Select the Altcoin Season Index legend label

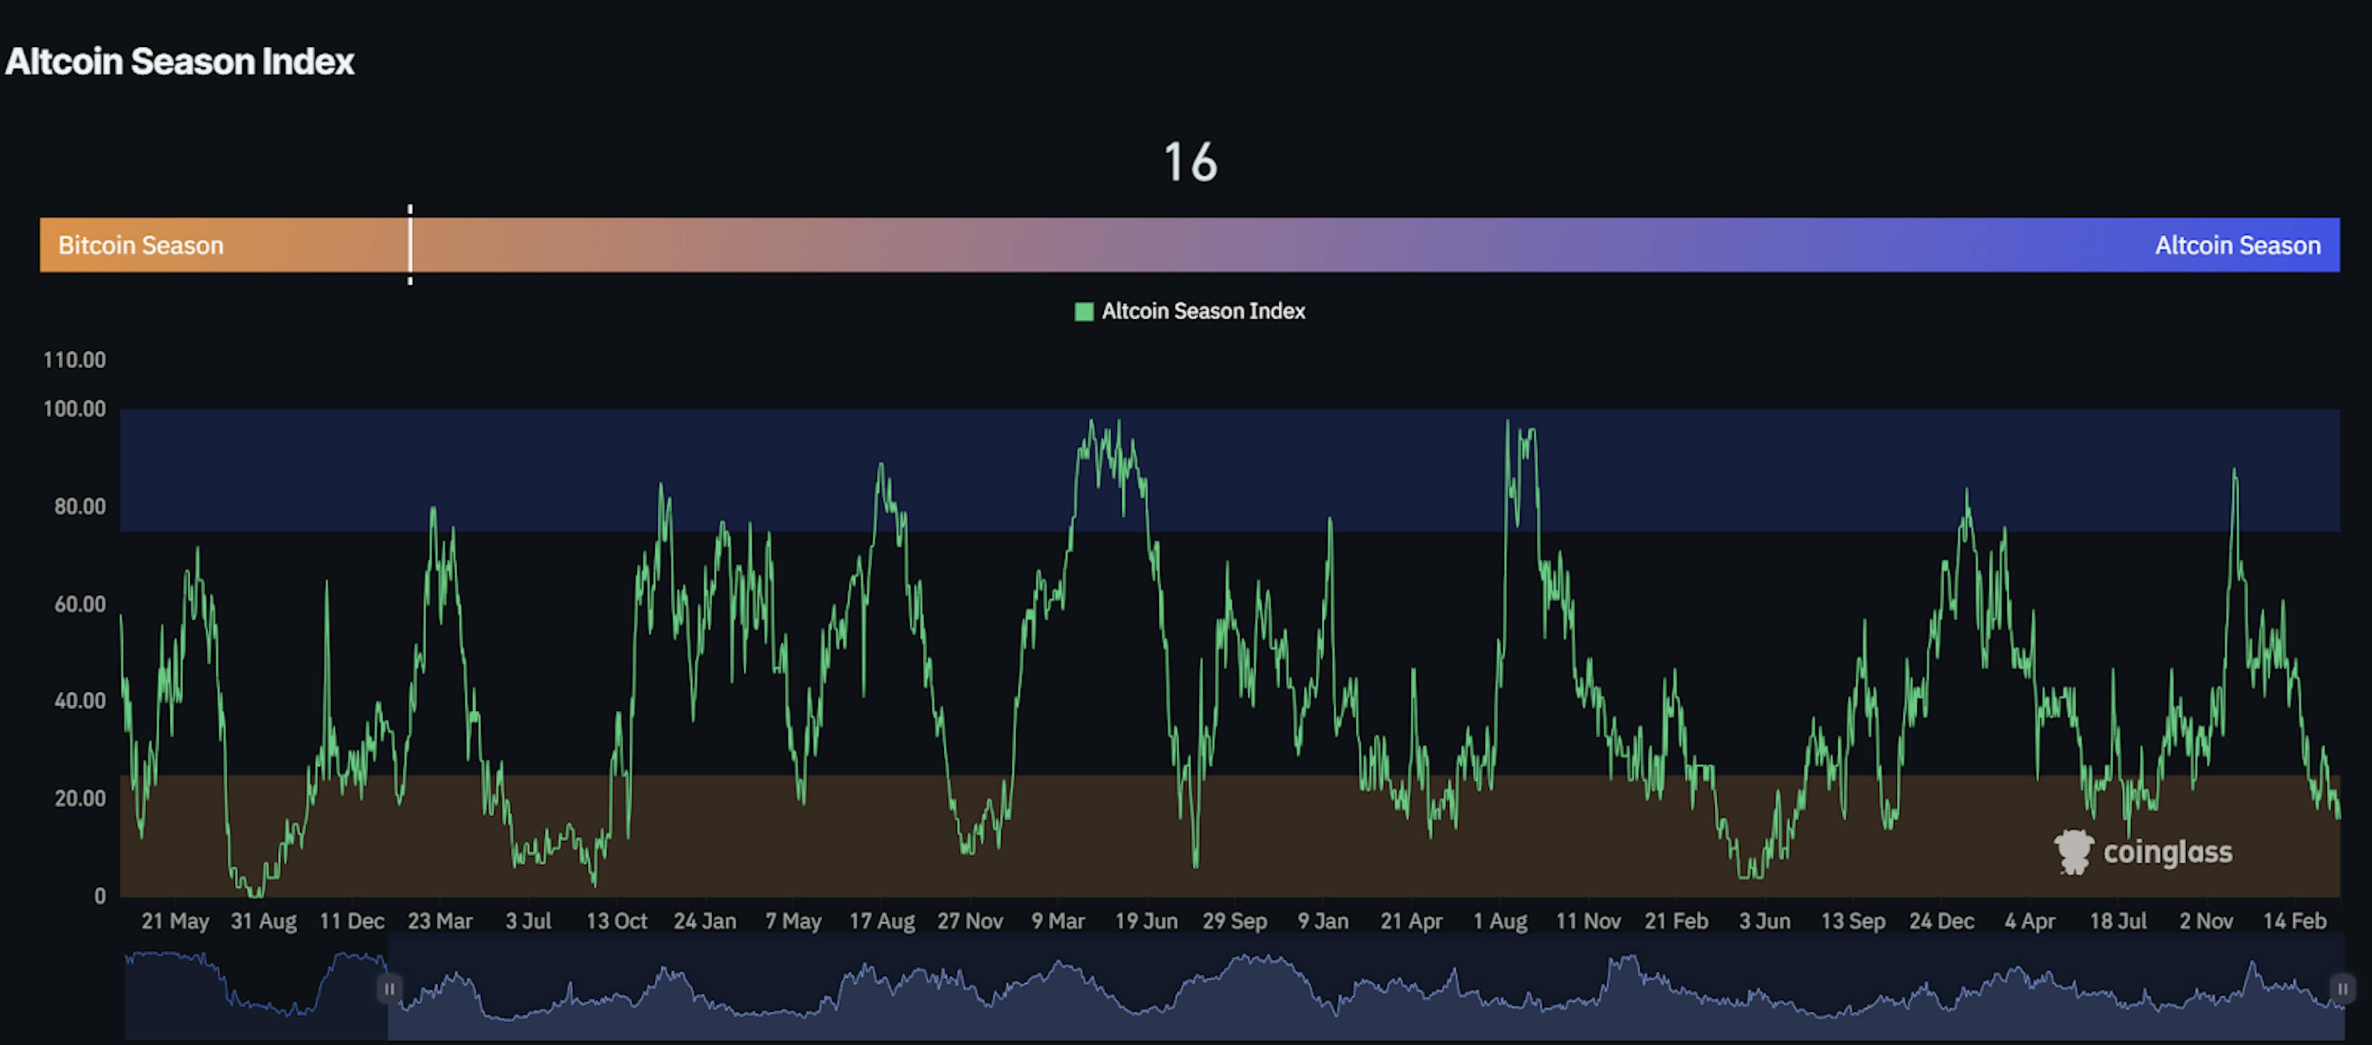click(1203, 311)
